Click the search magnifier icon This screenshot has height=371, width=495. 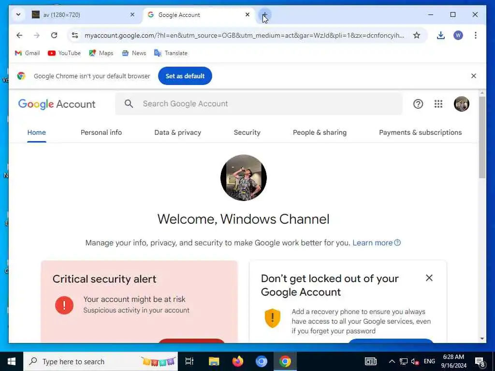[x=129, y=103]
